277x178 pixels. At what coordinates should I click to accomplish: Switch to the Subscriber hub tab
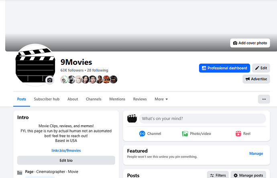pyautogui.click(x=47, y=99)
